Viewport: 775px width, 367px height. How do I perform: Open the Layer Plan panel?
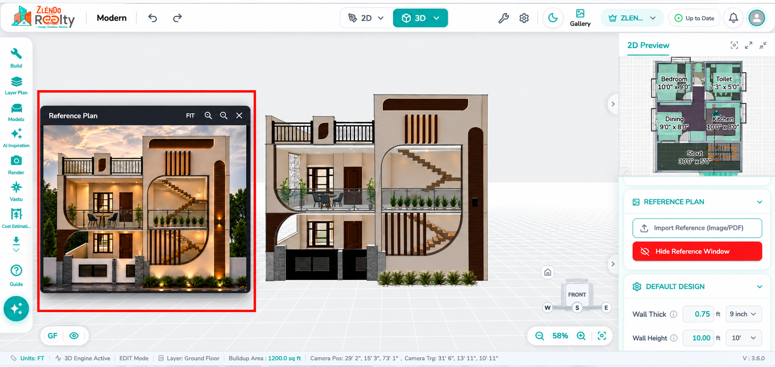[16, 85]
